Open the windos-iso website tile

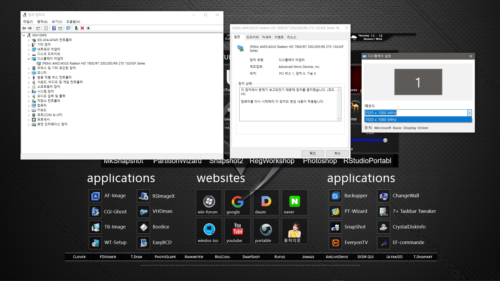click(x=209, y=231)
